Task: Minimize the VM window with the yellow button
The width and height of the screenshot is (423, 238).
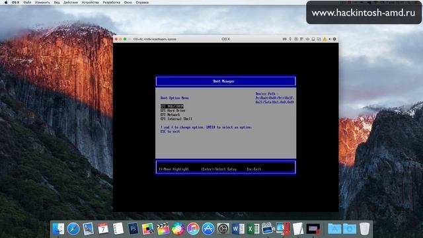Action: coord(120,39)
